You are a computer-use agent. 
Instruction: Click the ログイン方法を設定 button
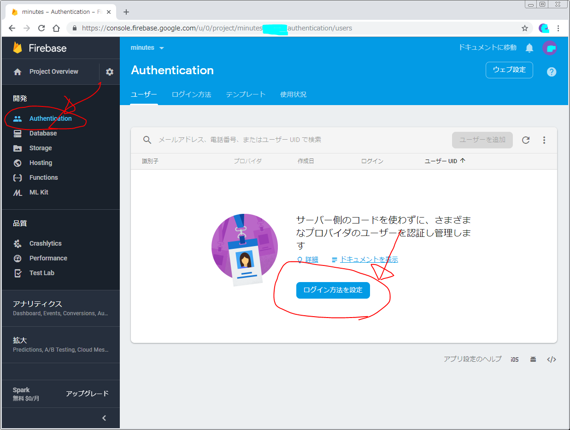[x=333, y=290]
